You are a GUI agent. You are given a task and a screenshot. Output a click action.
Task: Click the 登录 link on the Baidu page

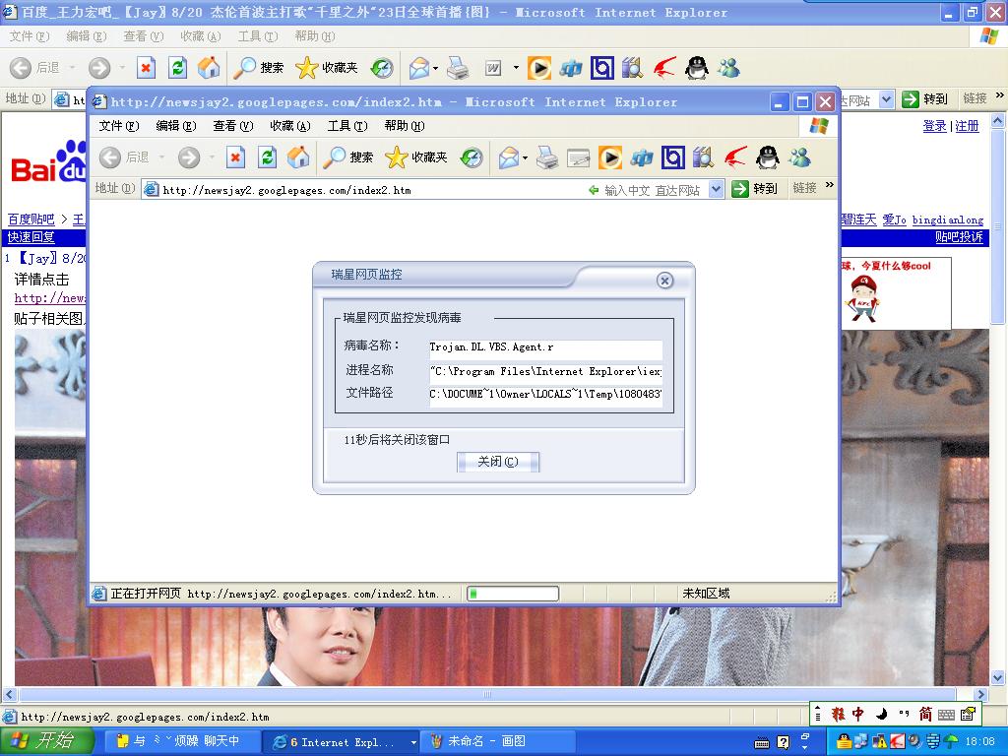(934, 126)
